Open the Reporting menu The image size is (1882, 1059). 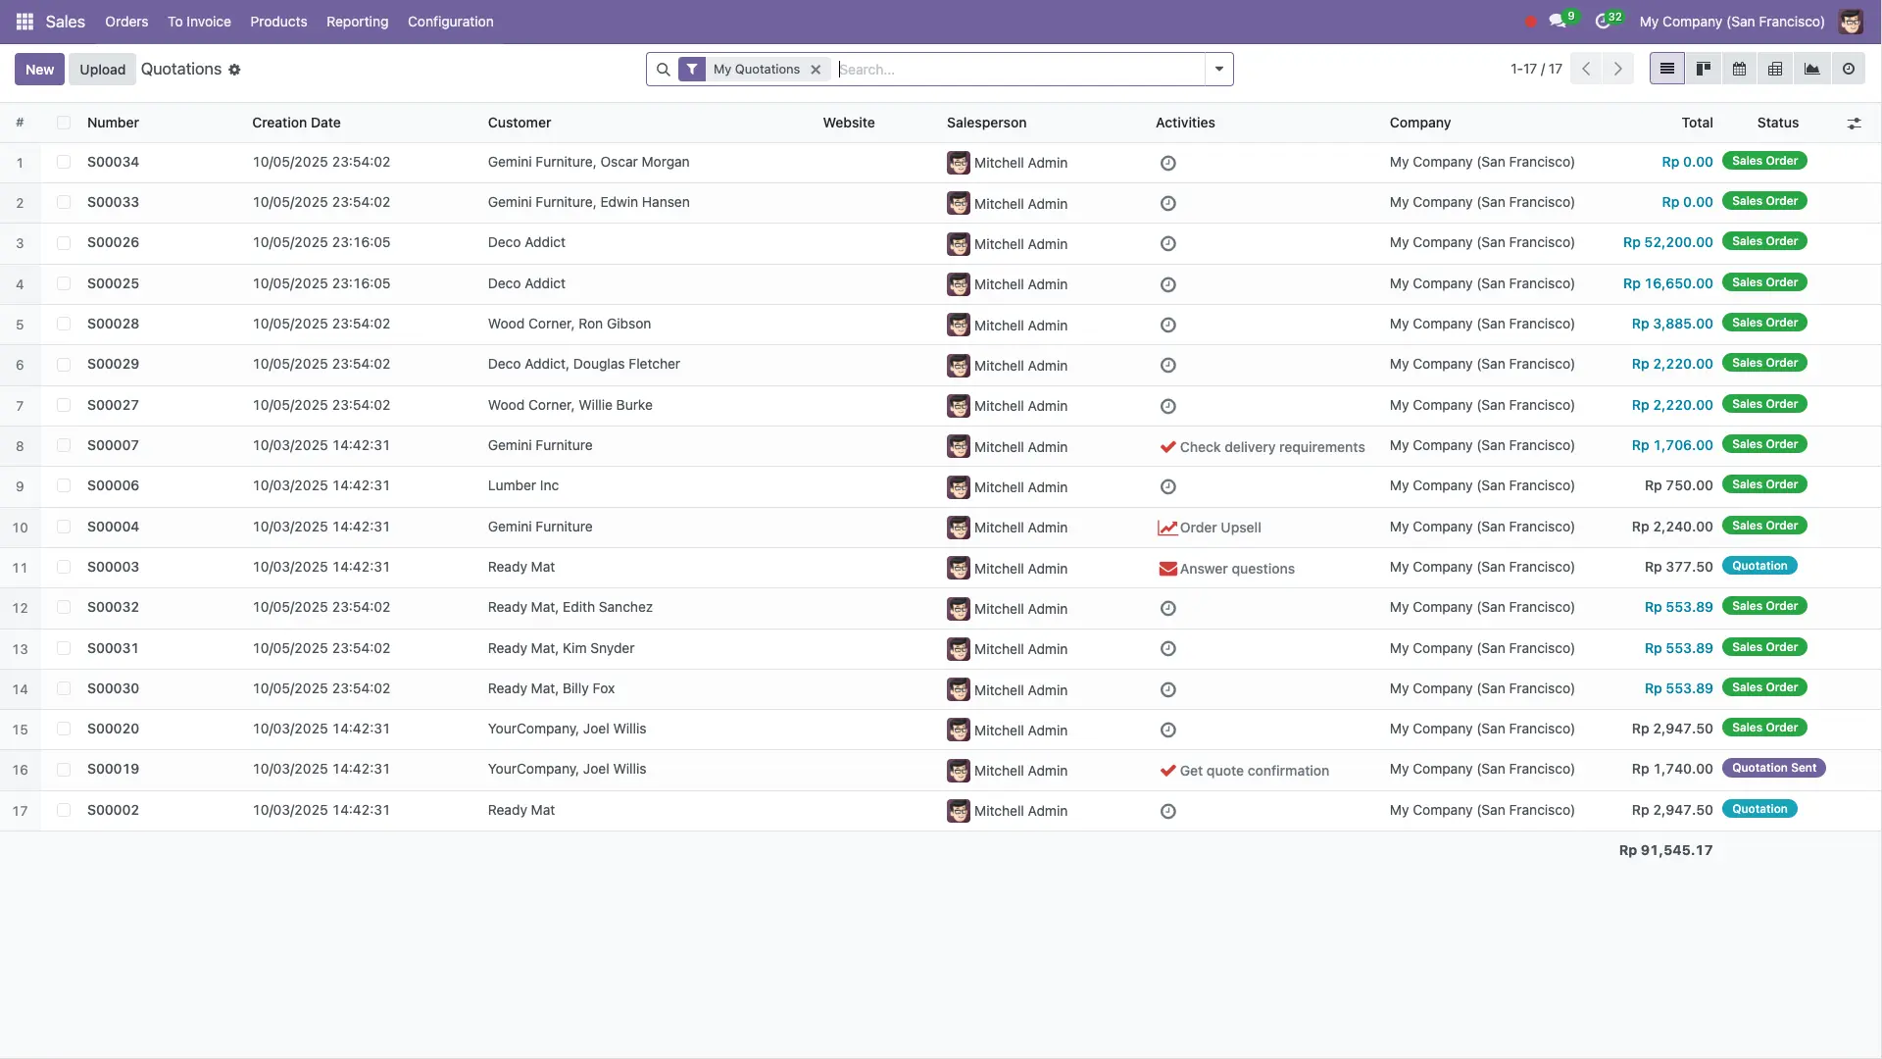357,22
